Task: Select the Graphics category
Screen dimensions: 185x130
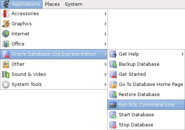Action: click(x=54, y=24)
